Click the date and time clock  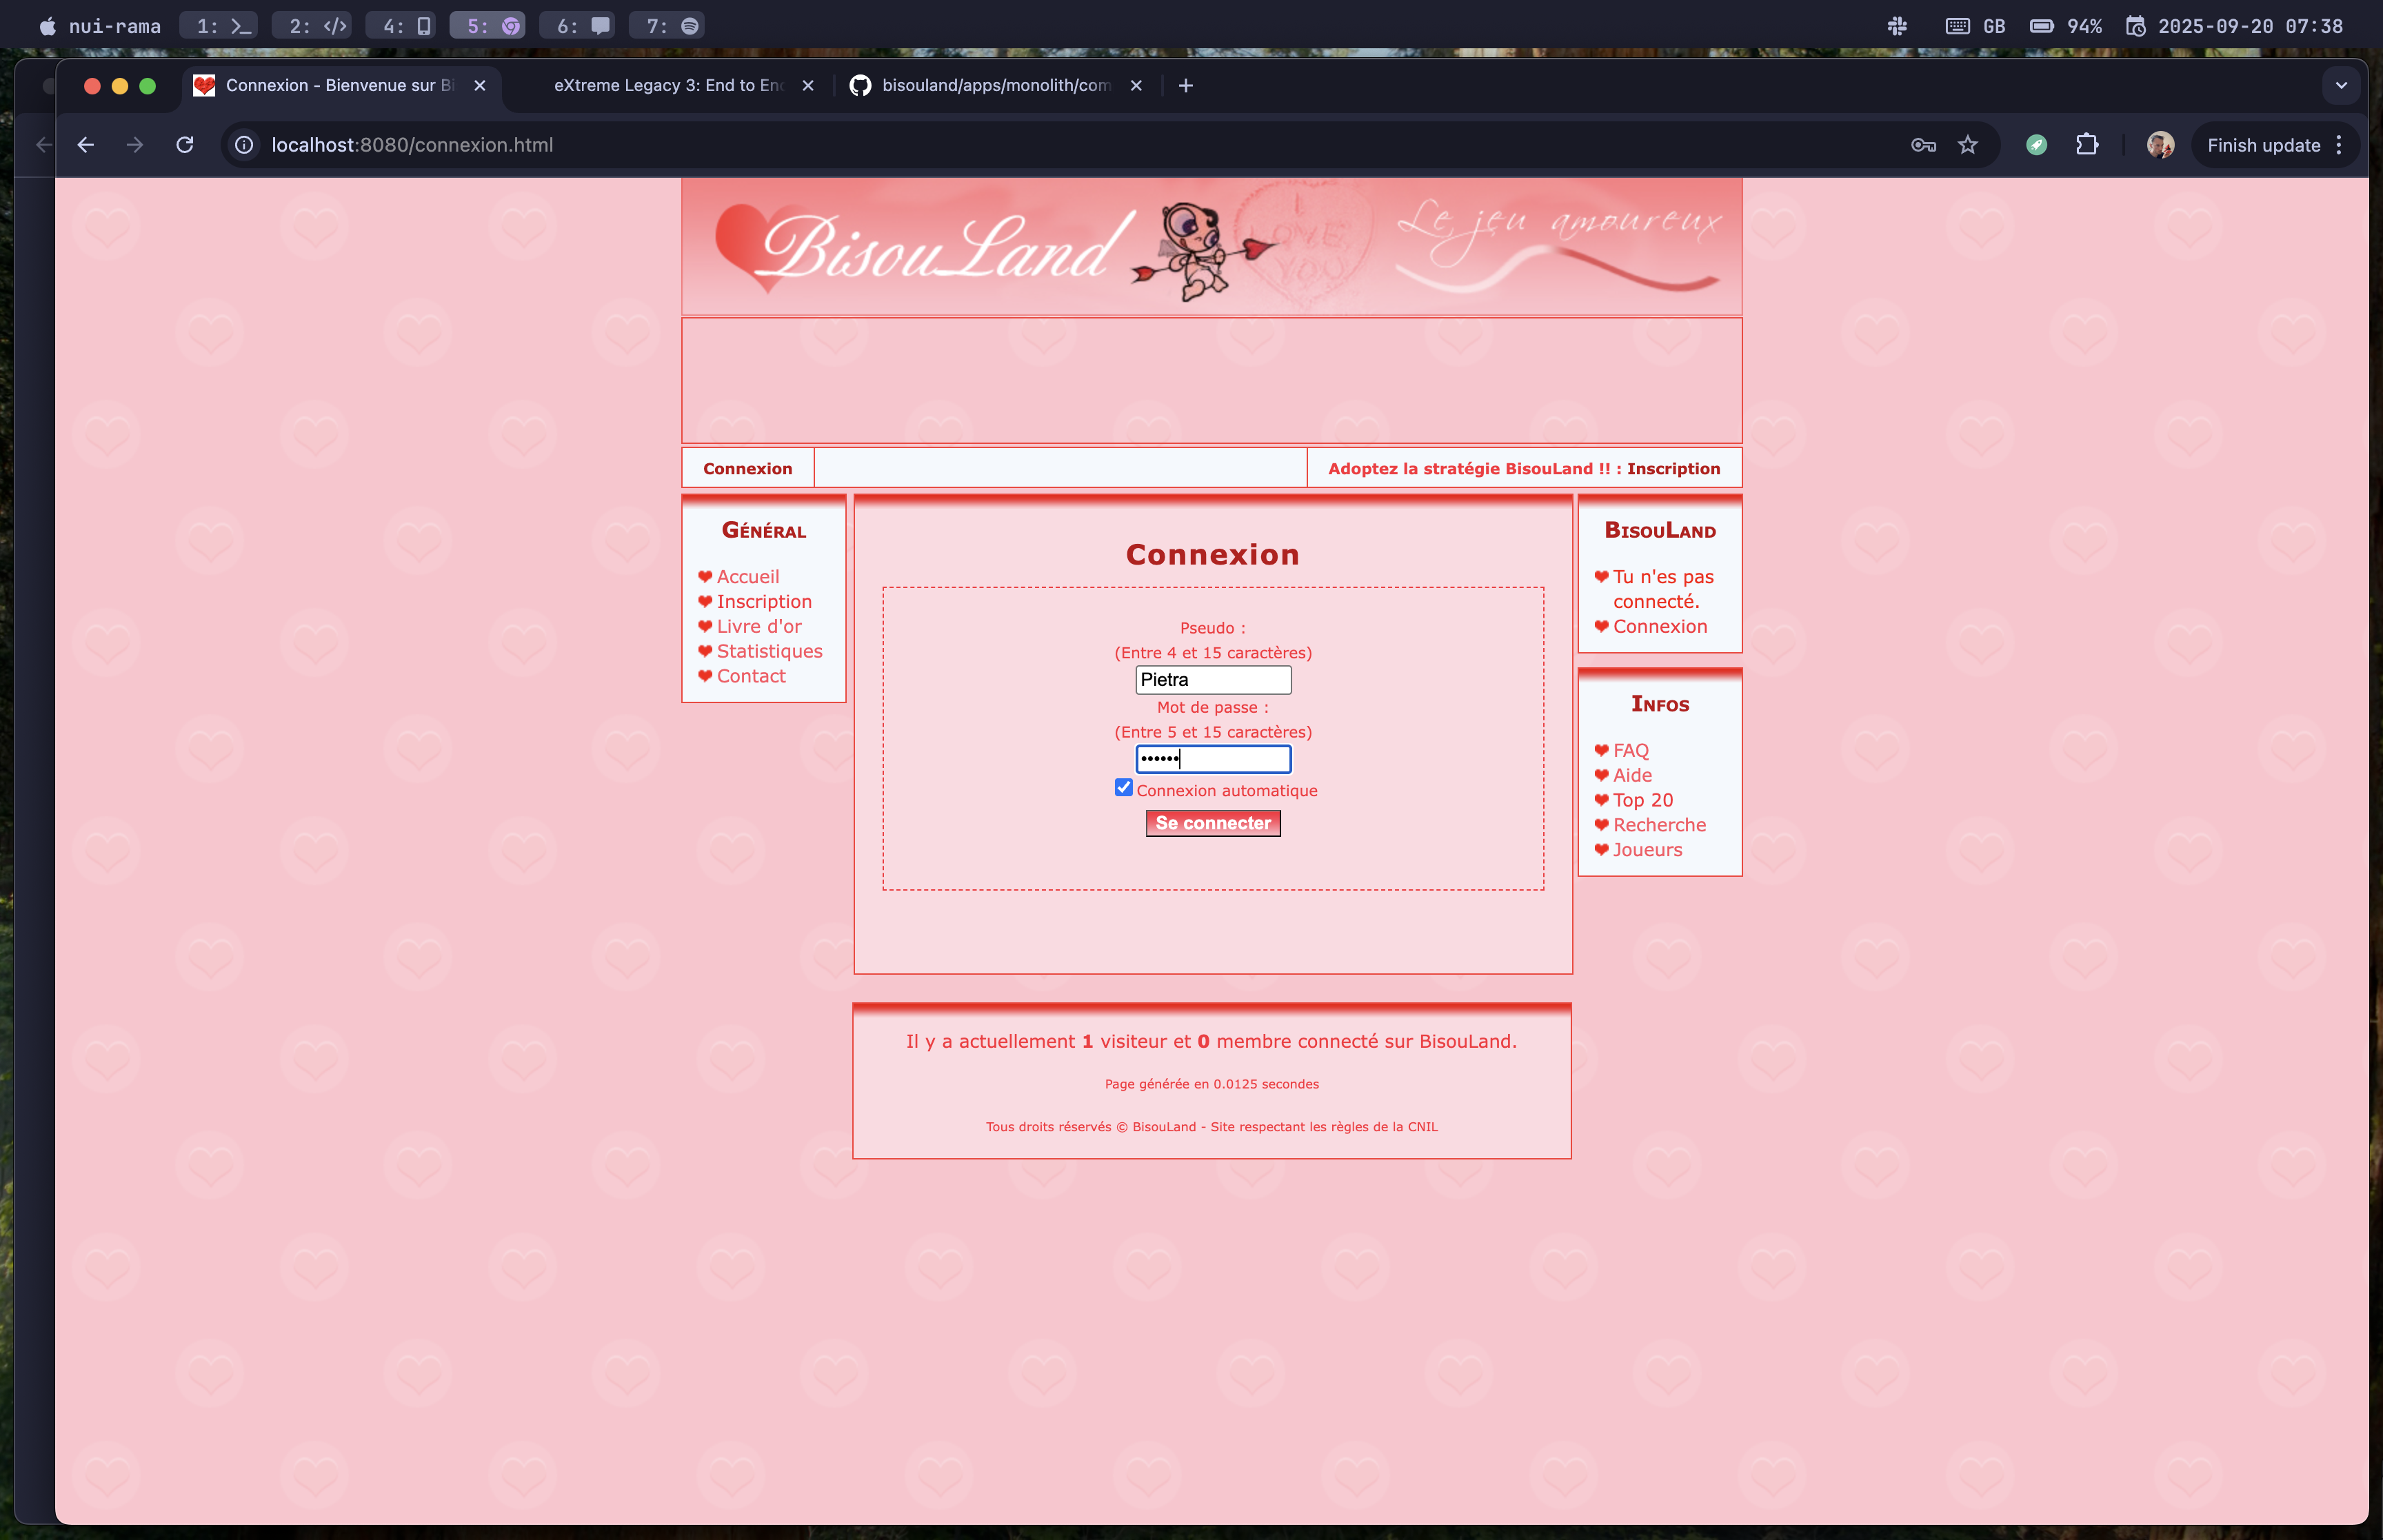[2234, 26]
